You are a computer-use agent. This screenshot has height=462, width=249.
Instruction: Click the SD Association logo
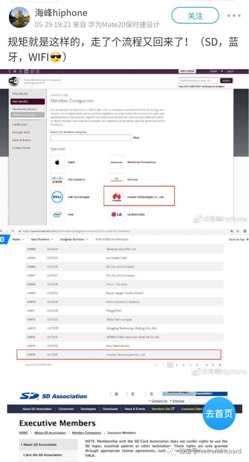53,396
